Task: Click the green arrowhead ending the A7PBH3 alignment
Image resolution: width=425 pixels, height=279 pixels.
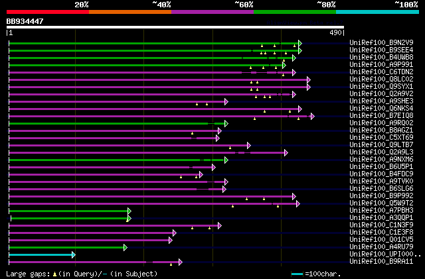Action: pyautogui.click(x=129, y=211)
